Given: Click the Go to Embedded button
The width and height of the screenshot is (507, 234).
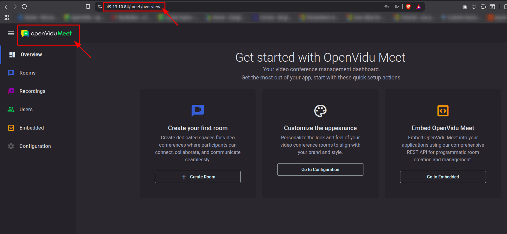Looking at the screenshot, I should coord(443,177).
